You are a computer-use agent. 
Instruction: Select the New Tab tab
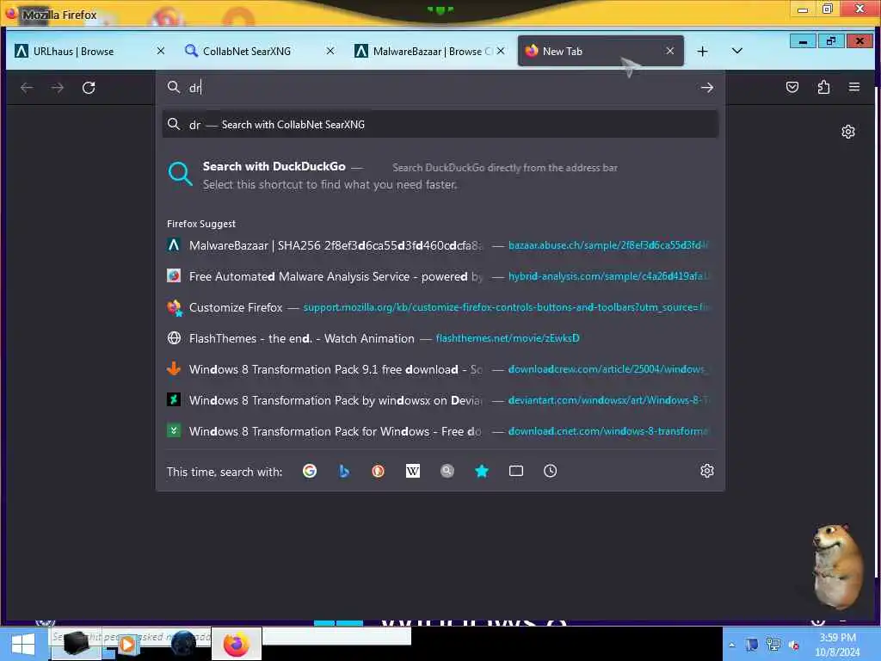coord(600,51)
